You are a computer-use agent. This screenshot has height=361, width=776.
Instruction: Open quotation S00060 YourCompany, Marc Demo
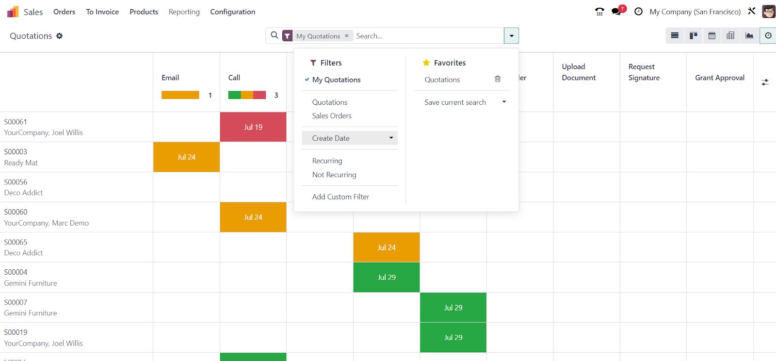coord(77,217)
